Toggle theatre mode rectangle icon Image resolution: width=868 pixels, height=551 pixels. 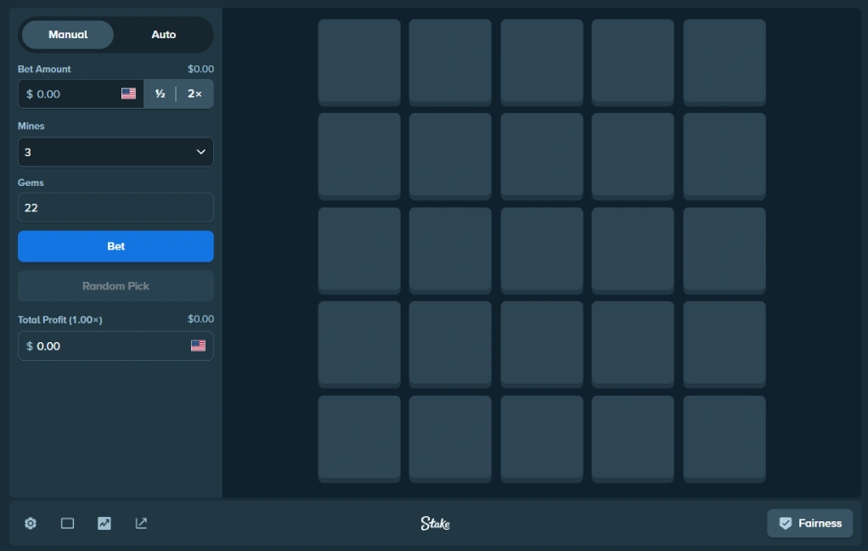click(68, 523)
